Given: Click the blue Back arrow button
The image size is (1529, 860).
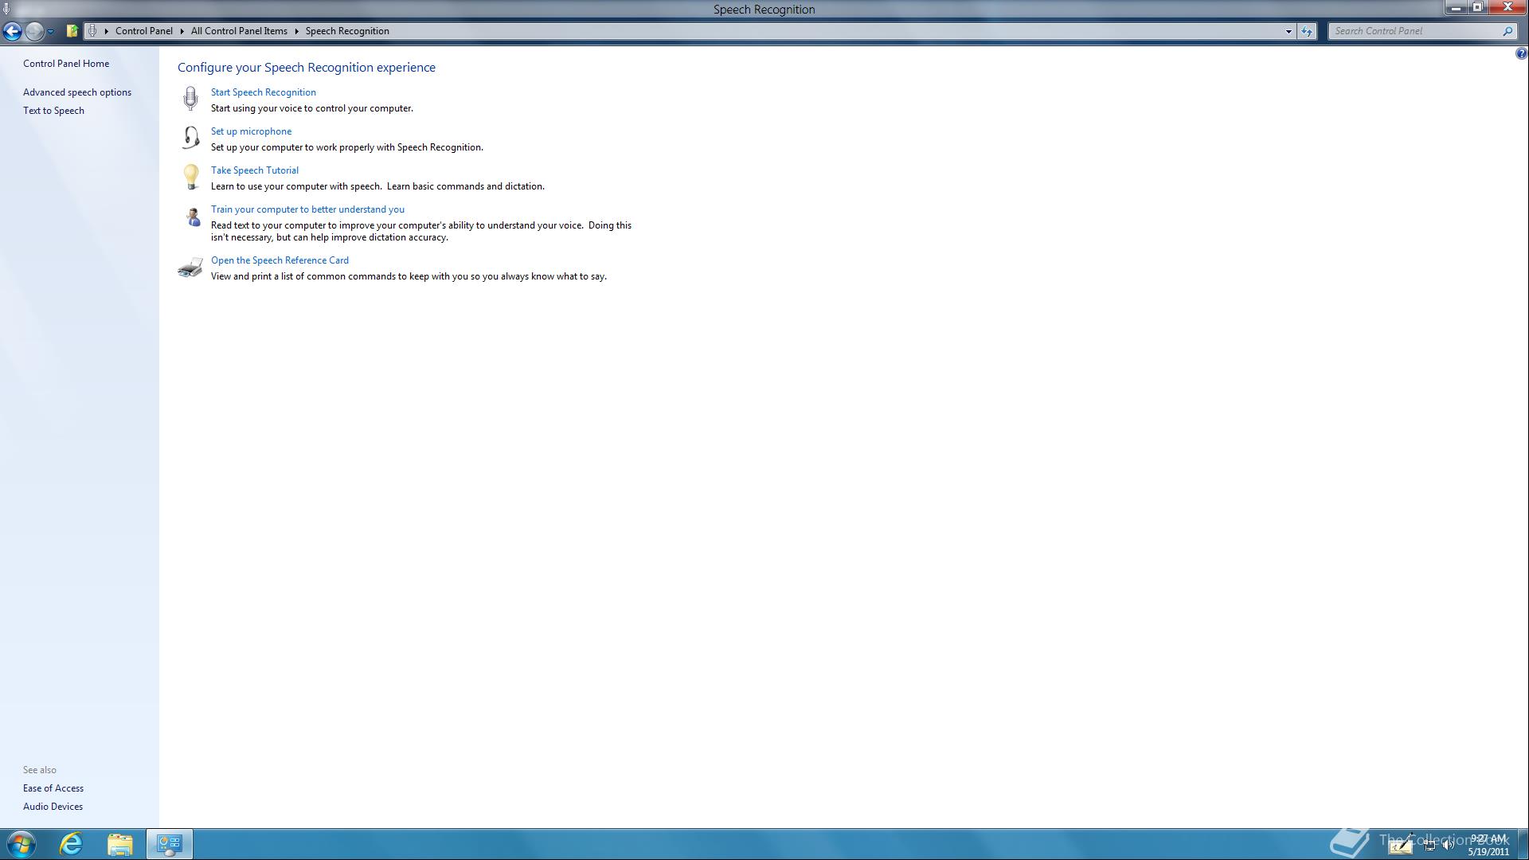Looking at the screenshot, I should pyautogui.click(x=12, y=31).
